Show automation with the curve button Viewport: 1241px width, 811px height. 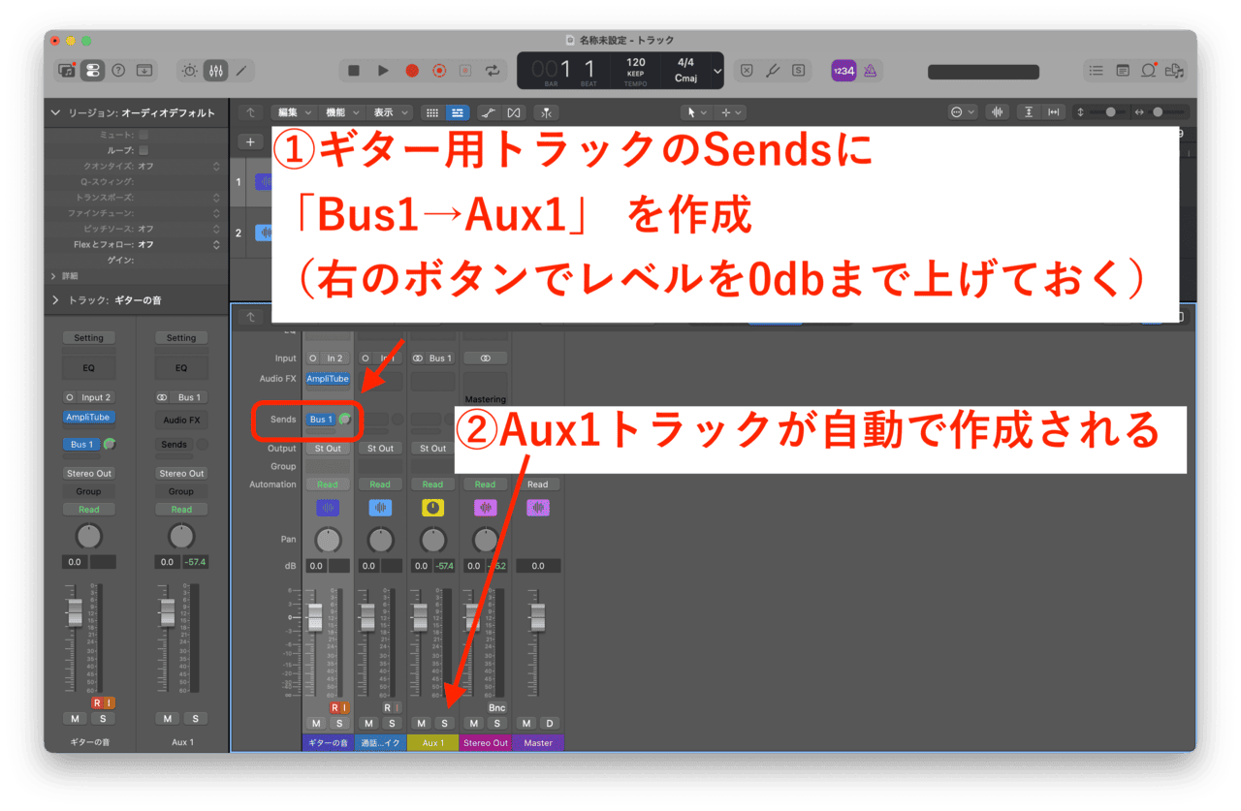(490, 112)
